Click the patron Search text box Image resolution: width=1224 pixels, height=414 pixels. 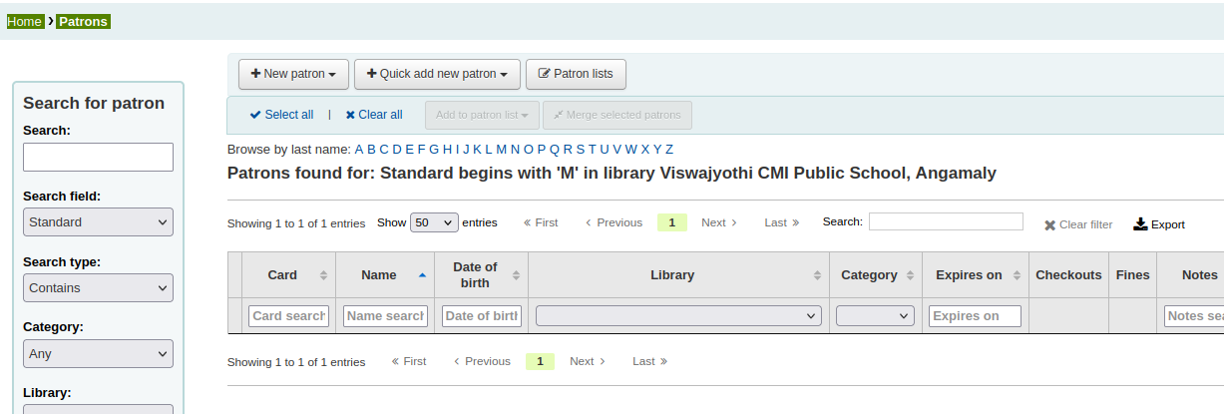click(98, 157)
